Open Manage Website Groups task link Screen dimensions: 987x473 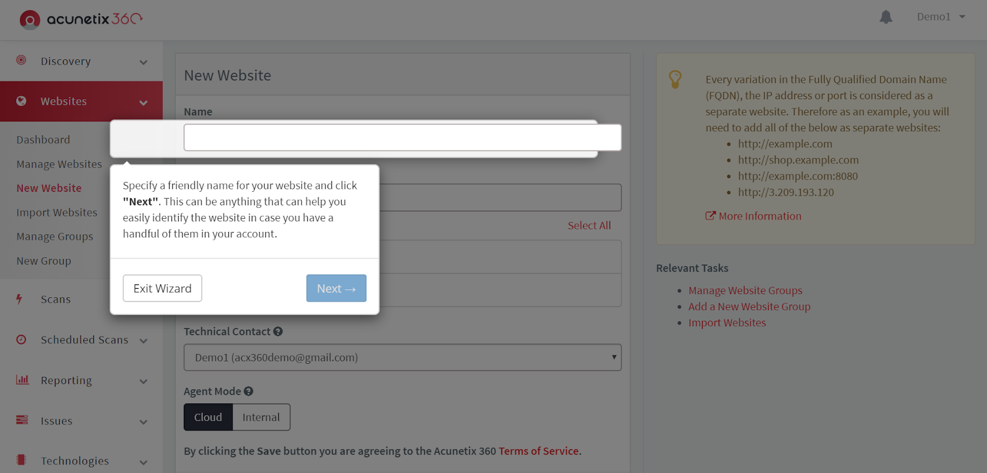coord(745,290)
